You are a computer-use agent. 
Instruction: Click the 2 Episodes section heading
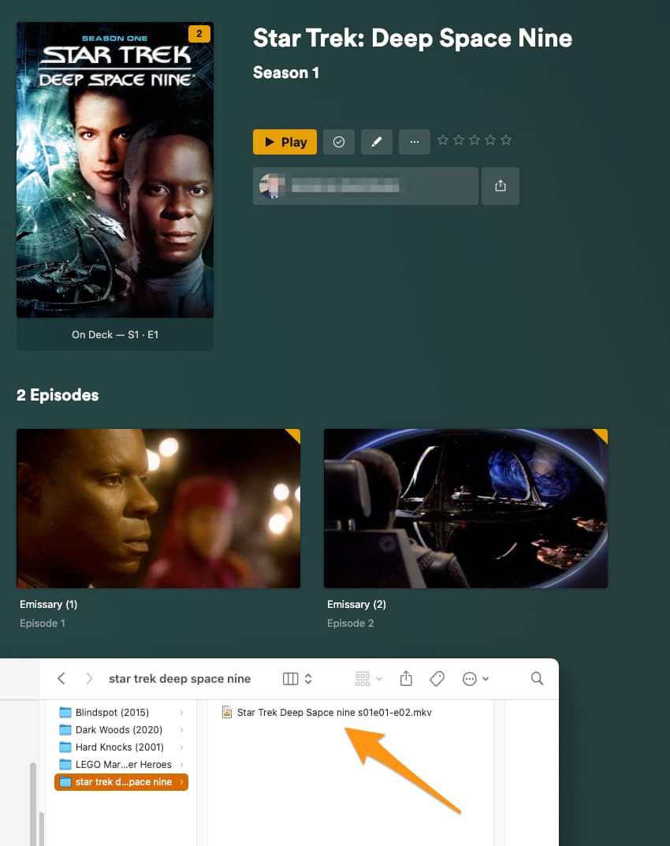pos(58,395)
